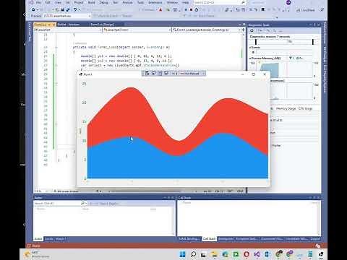Switch to the Autos tab

pyautogui.click(x=38, y=239)
